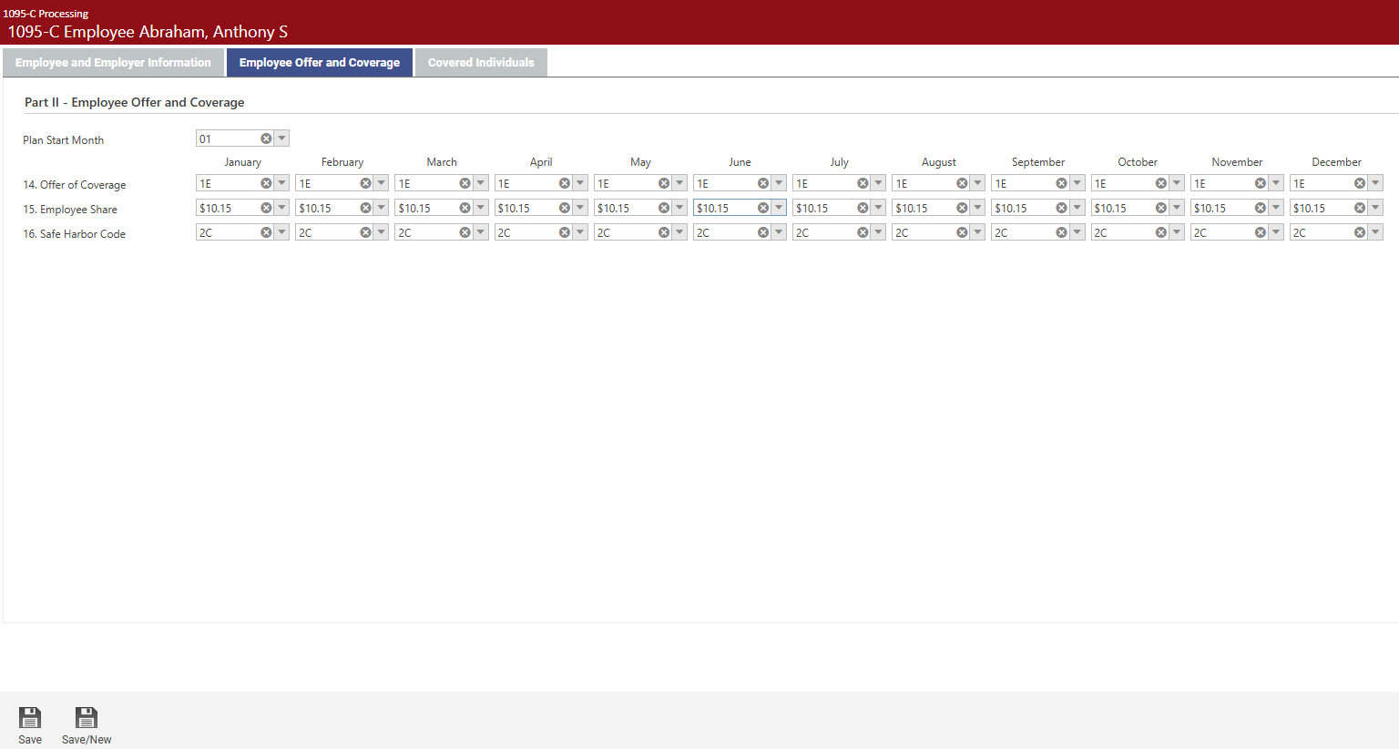Screen dimensions: 1399x749
Task: Open November Employee Share dropdown
Action: 1276,208
